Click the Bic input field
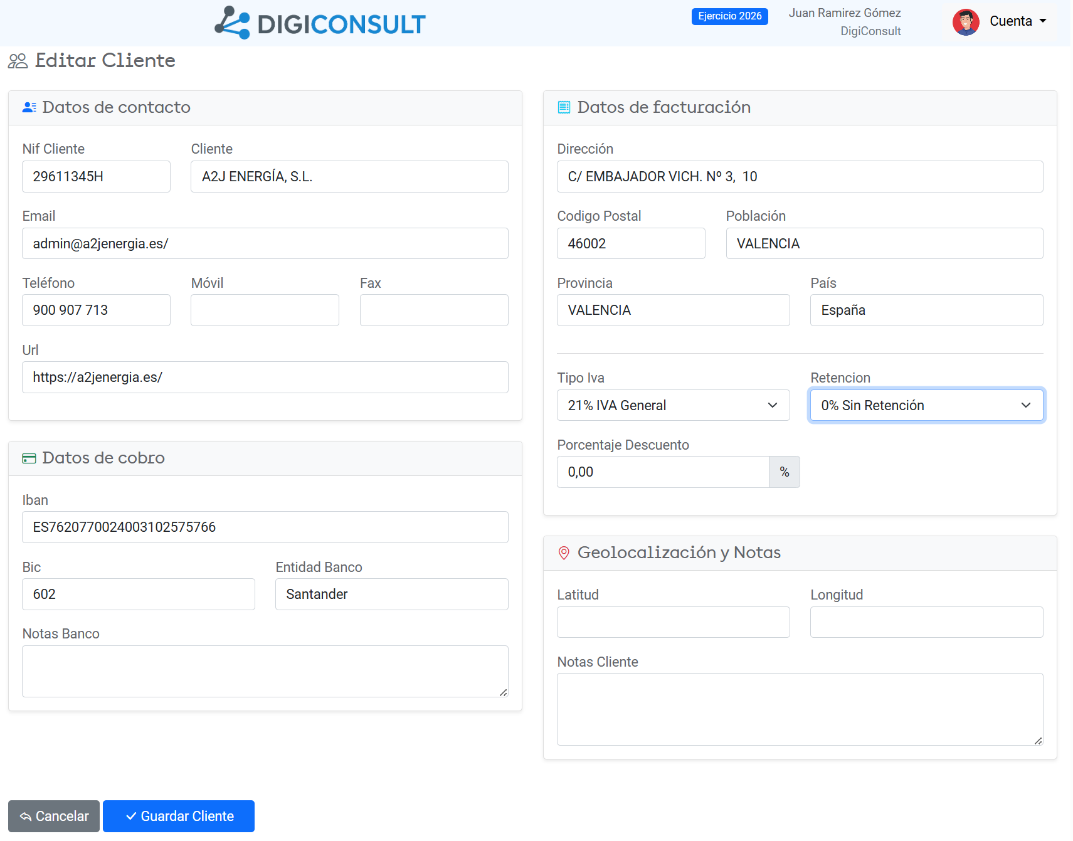The image size is (1073, 841). [139, 595]
